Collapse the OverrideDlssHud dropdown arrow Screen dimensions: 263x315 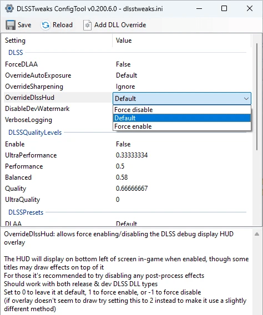click(x=246, y=99)
